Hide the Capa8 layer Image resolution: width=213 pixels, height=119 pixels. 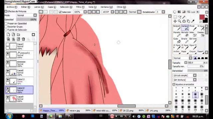coord(8,71)
